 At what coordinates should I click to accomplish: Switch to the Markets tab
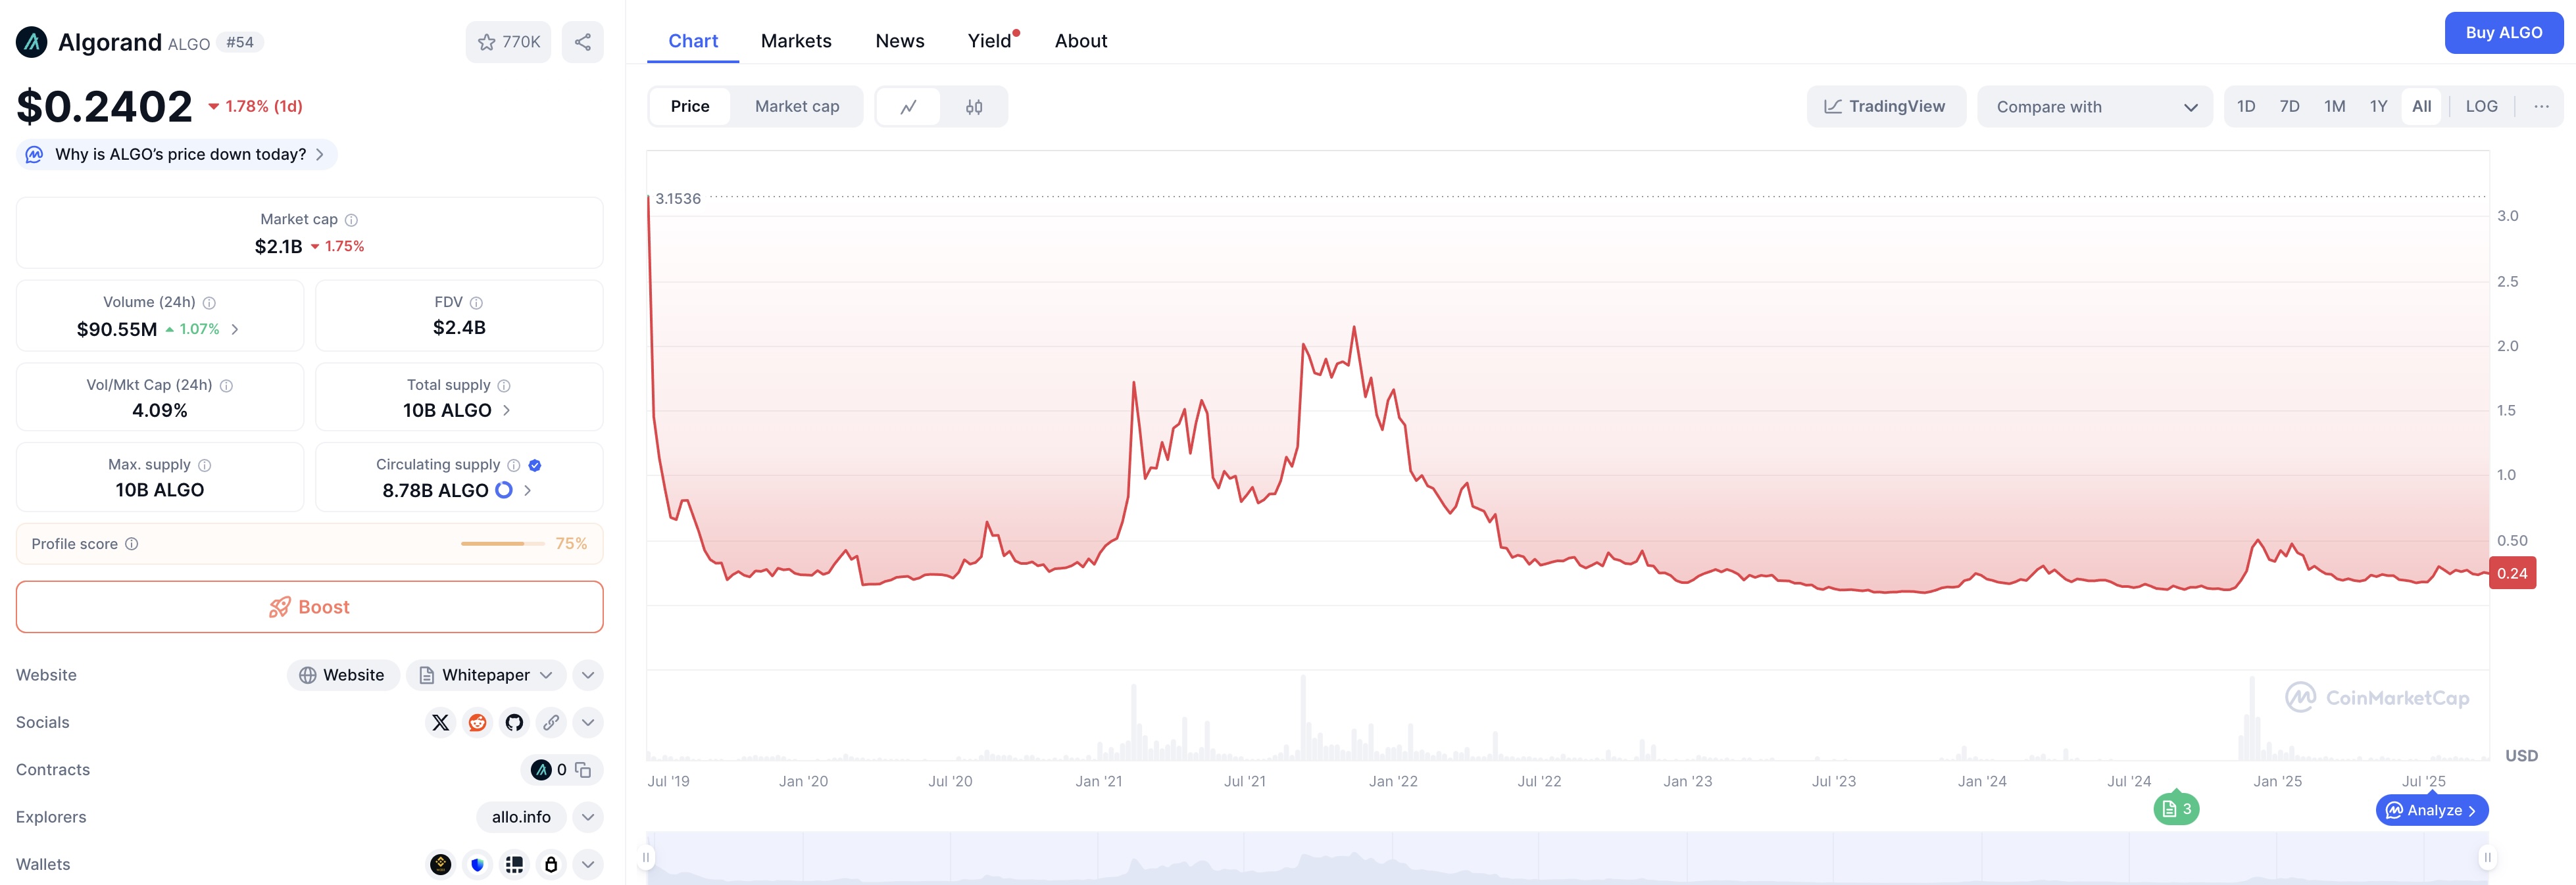pos(796,40)
